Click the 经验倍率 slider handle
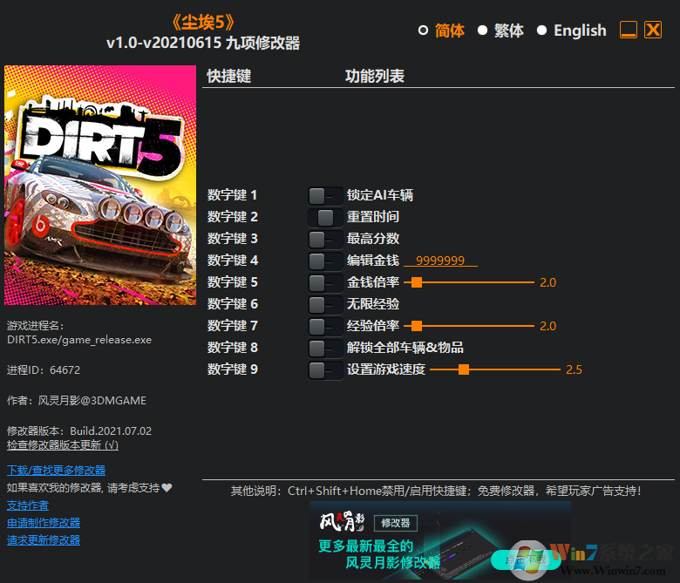 click(417, 326)
